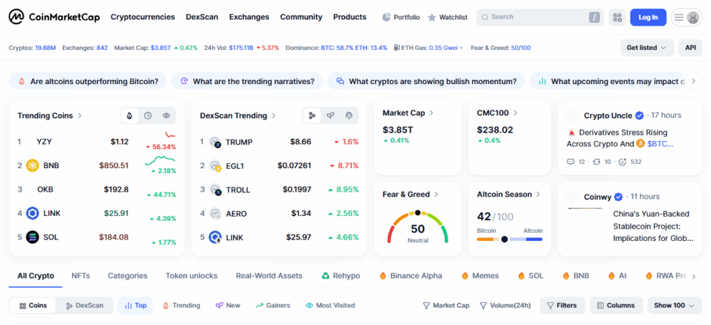Select the eye most-visited toggle in Trending Coins
Image resolution: width=711 pixels, height=325 pixels.
(167, 115)
